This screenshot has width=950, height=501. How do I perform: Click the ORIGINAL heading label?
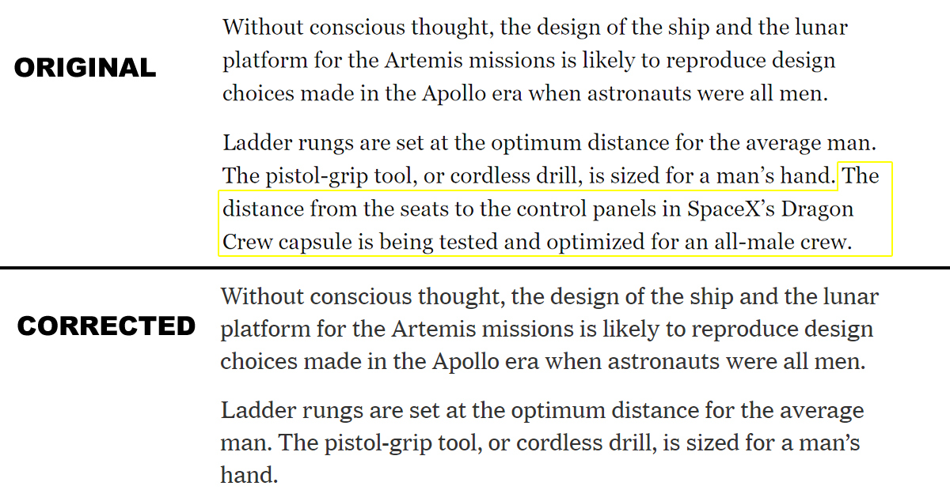tap(85, 68)
